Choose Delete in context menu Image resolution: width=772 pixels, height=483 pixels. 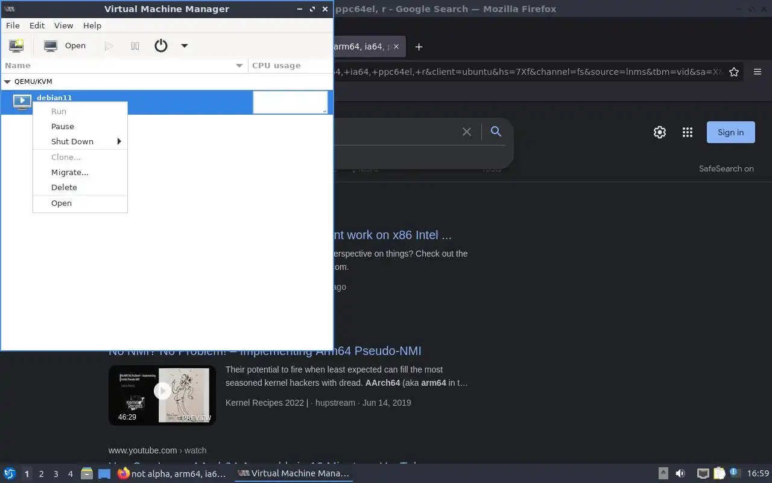80,187
